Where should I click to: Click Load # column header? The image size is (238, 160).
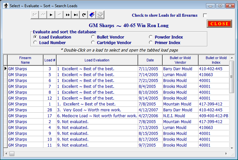[50, 60]
